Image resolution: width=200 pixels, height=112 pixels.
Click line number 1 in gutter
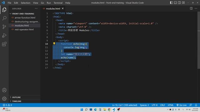click(47, 13)
